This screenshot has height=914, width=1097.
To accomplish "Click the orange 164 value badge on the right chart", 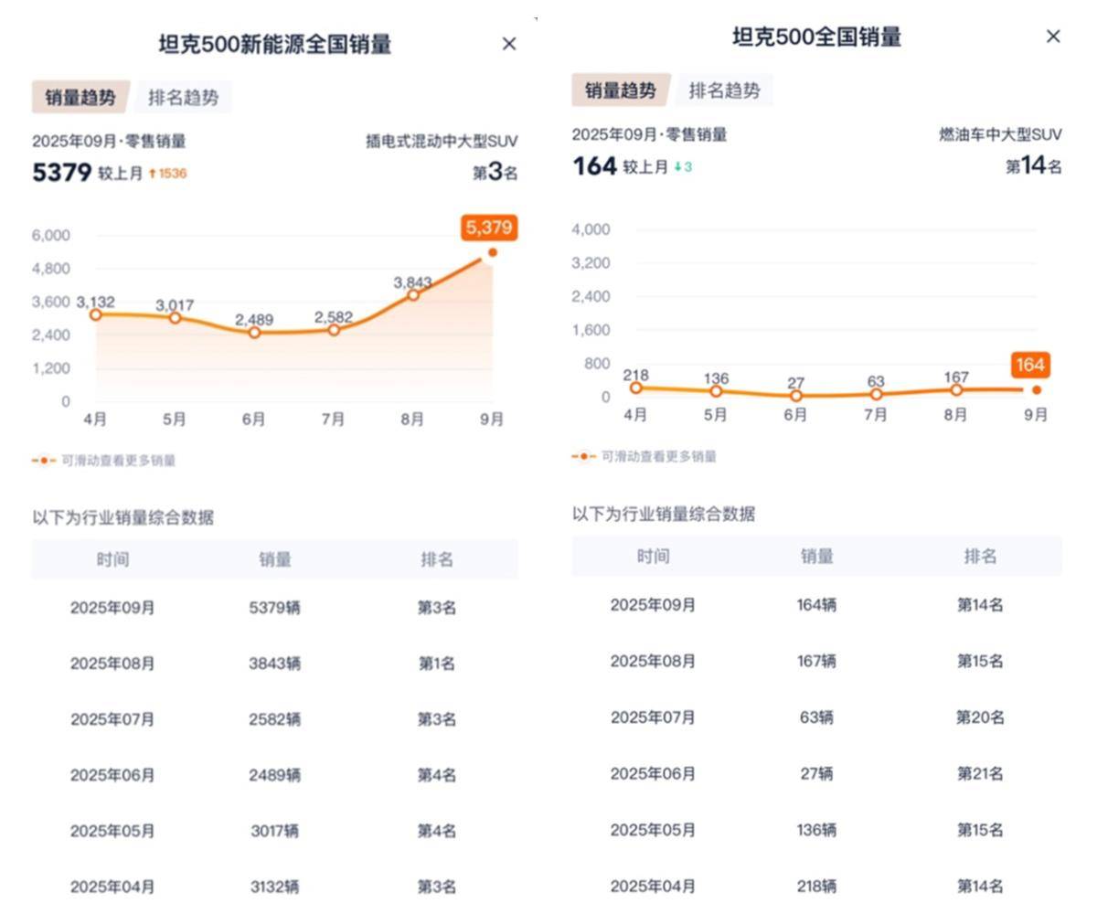I will [x=1030, y=365].
